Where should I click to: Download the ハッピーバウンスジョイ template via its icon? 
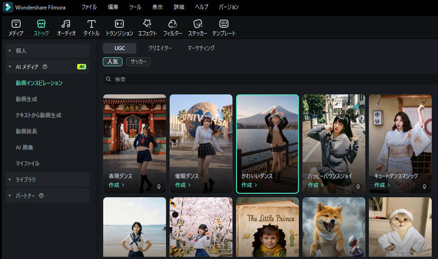point(358,187)
